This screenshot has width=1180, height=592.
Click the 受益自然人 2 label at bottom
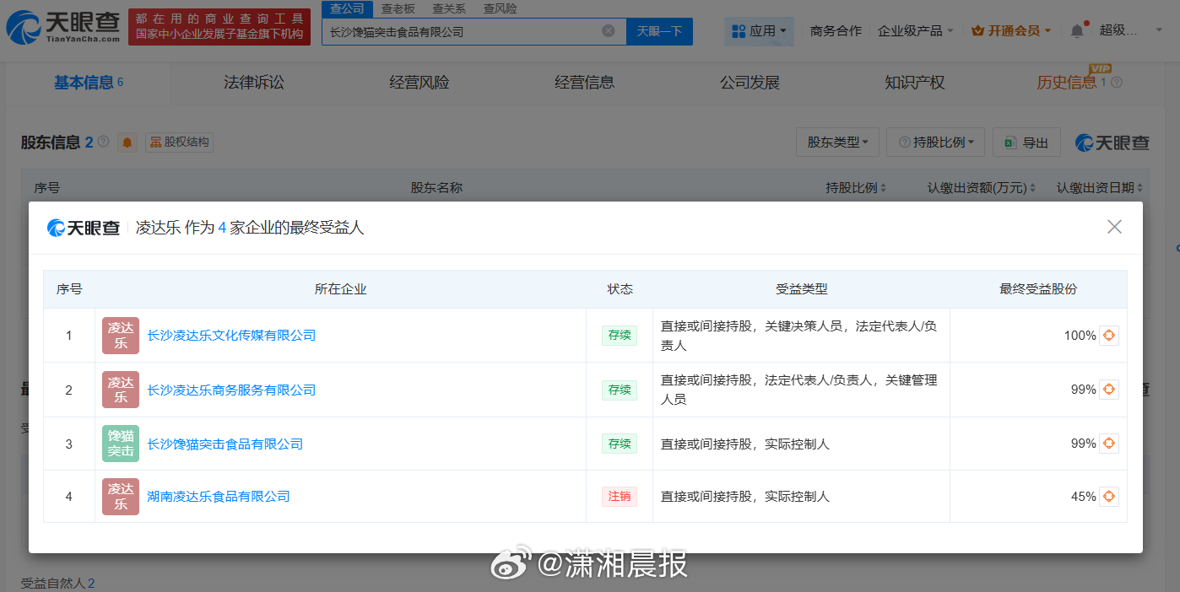pos(57,583)
